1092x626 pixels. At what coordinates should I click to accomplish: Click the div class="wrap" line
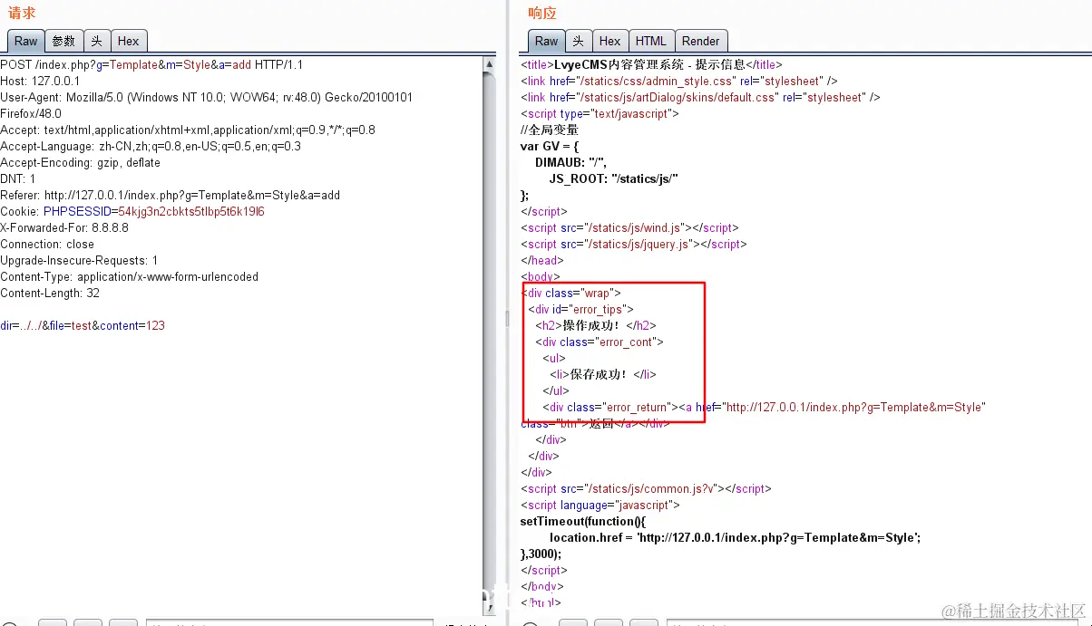point(571,294)
